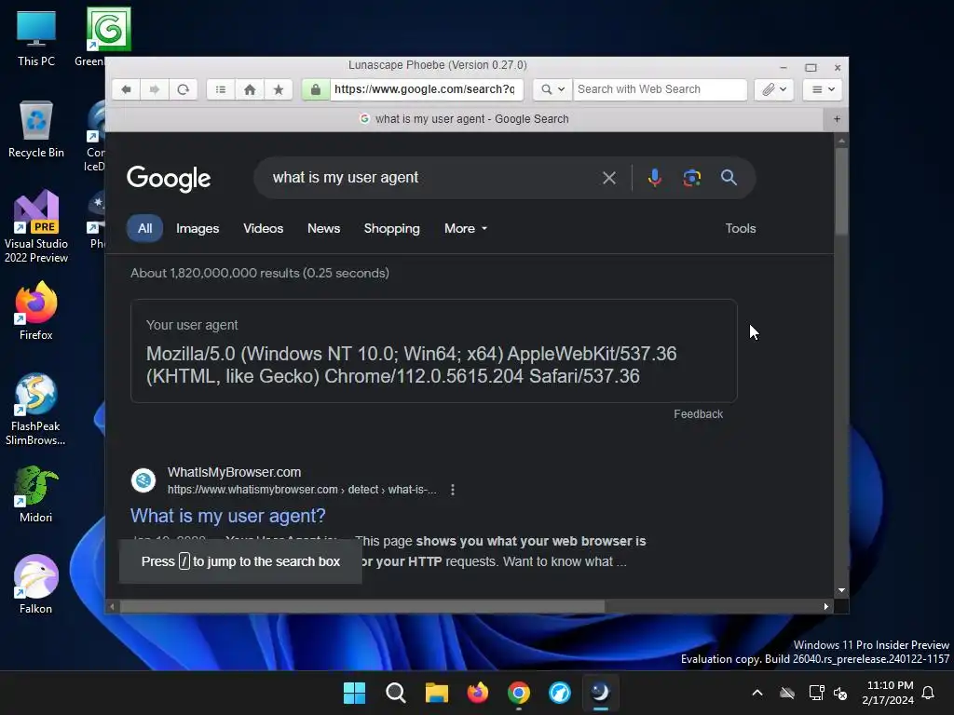The image size is (954, 715).
Task: Click 'About 1,820,000,000 results' text
Action: 215,273
